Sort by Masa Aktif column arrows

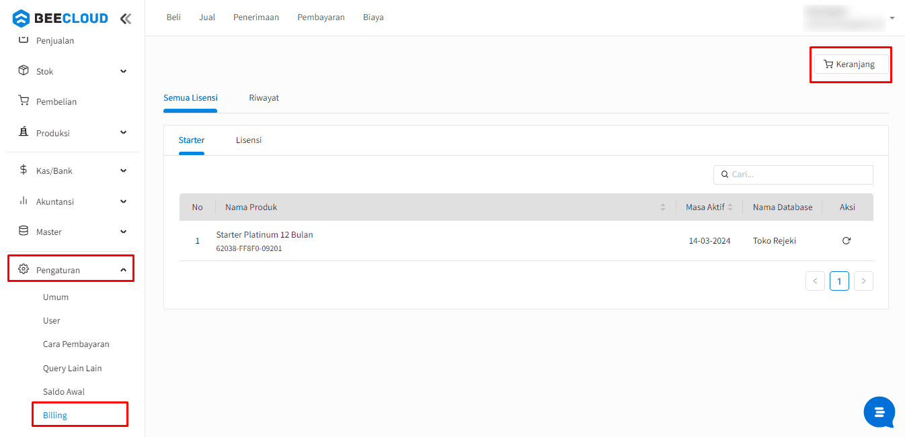pyautogui.click(x=730, y=207)
